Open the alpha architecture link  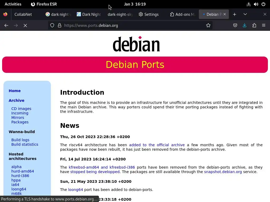[x=16, y=167]
